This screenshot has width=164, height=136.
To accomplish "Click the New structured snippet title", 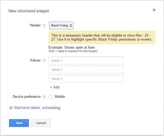I will point(29,11).
